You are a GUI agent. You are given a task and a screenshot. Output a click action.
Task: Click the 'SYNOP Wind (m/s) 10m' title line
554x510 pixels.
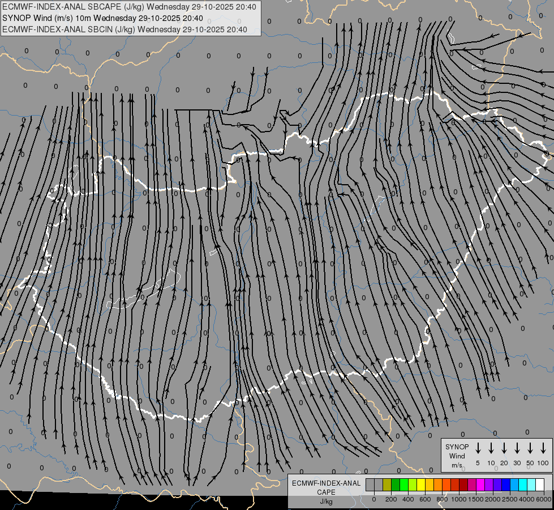click(x=102, y=18)
